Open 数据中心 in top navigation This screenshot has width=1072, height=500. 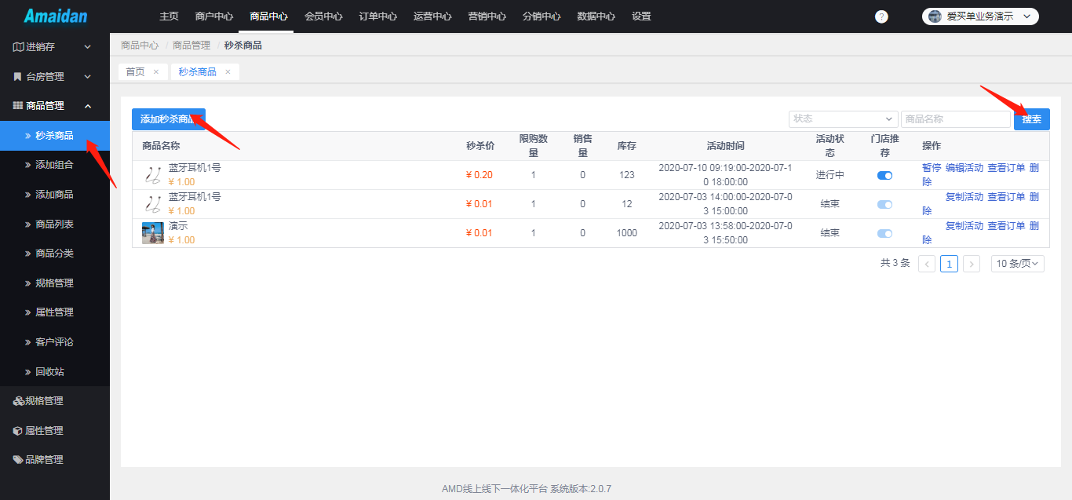click(596, 16)
